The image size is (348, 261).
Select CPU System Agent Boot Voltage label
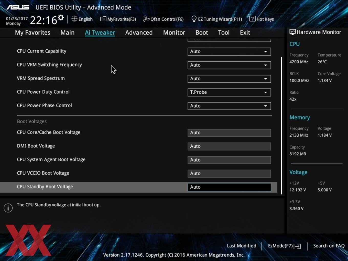point(51,159)
